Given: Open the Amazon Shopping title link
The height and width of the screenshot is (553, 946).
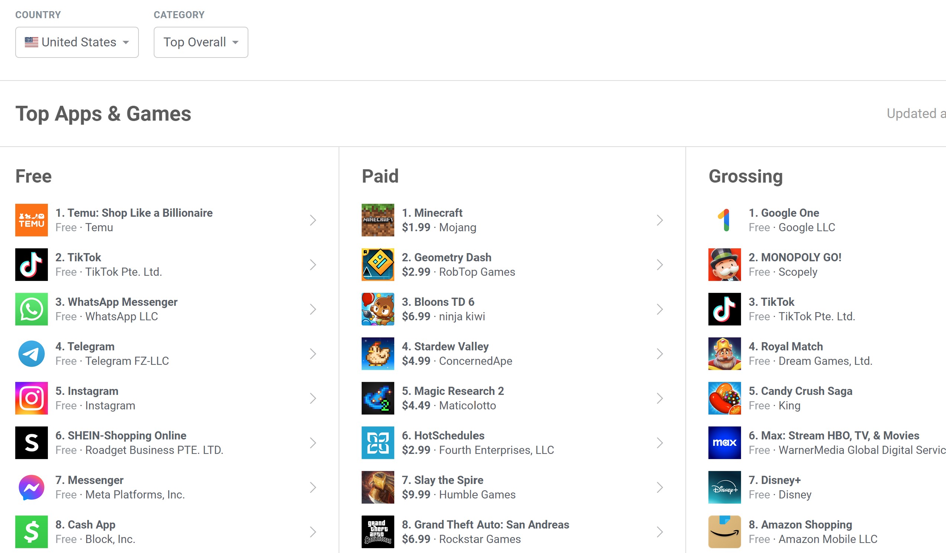Looking at the screenshot, I should 800,524.
